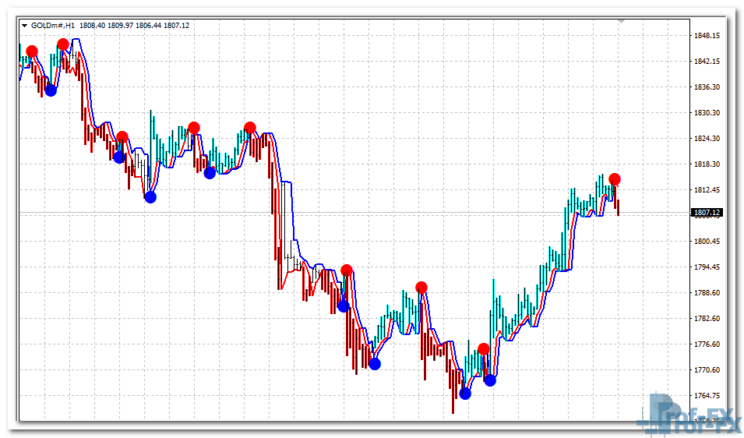This screenshot has width=744, height=438.
Task: Click the current price label 1807.12
Action: pos(707,213)
